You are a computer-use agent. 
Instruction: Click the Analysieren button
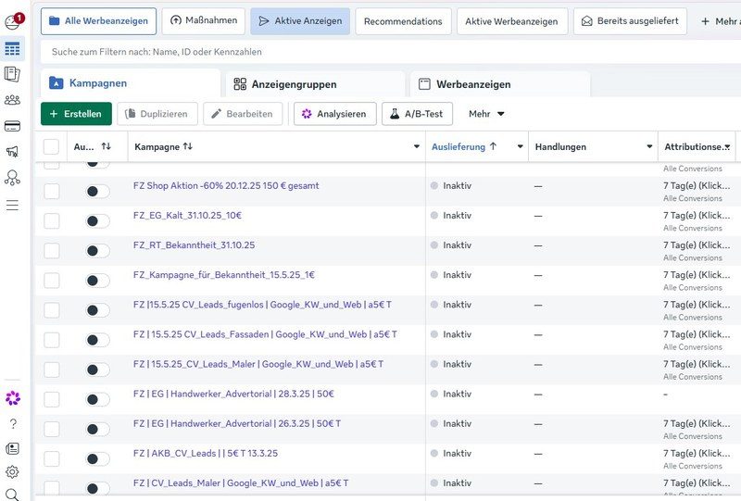(335, 114)
